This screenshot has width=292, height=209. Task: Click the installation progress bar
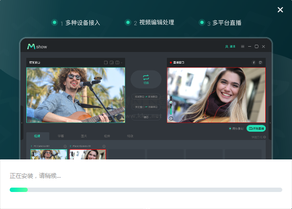146,190
